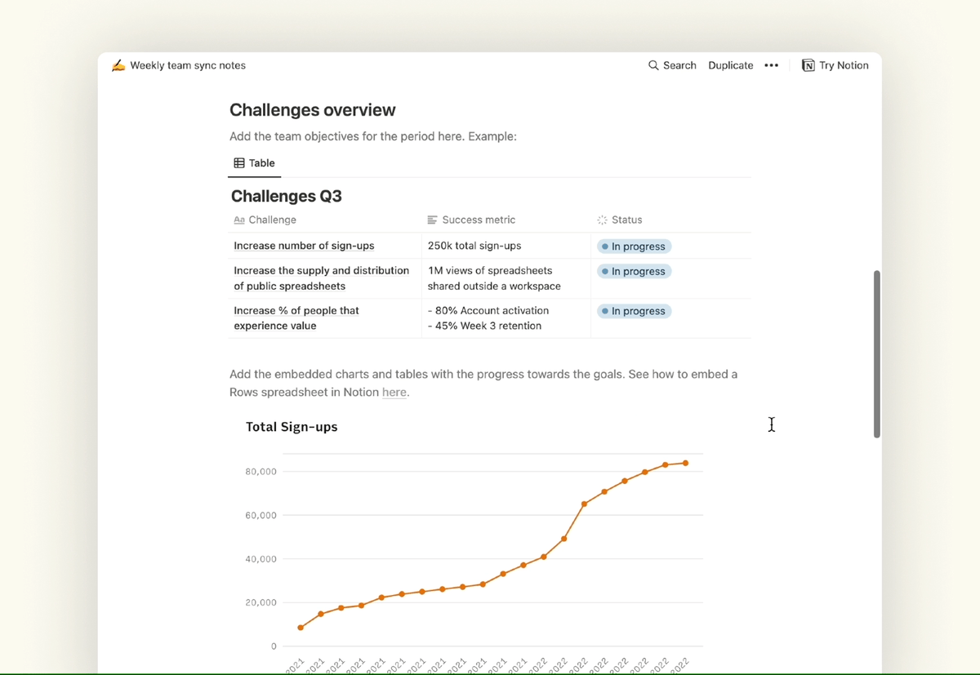
Task: Click the pencil page emoji icon
Action: pos(118,65)
